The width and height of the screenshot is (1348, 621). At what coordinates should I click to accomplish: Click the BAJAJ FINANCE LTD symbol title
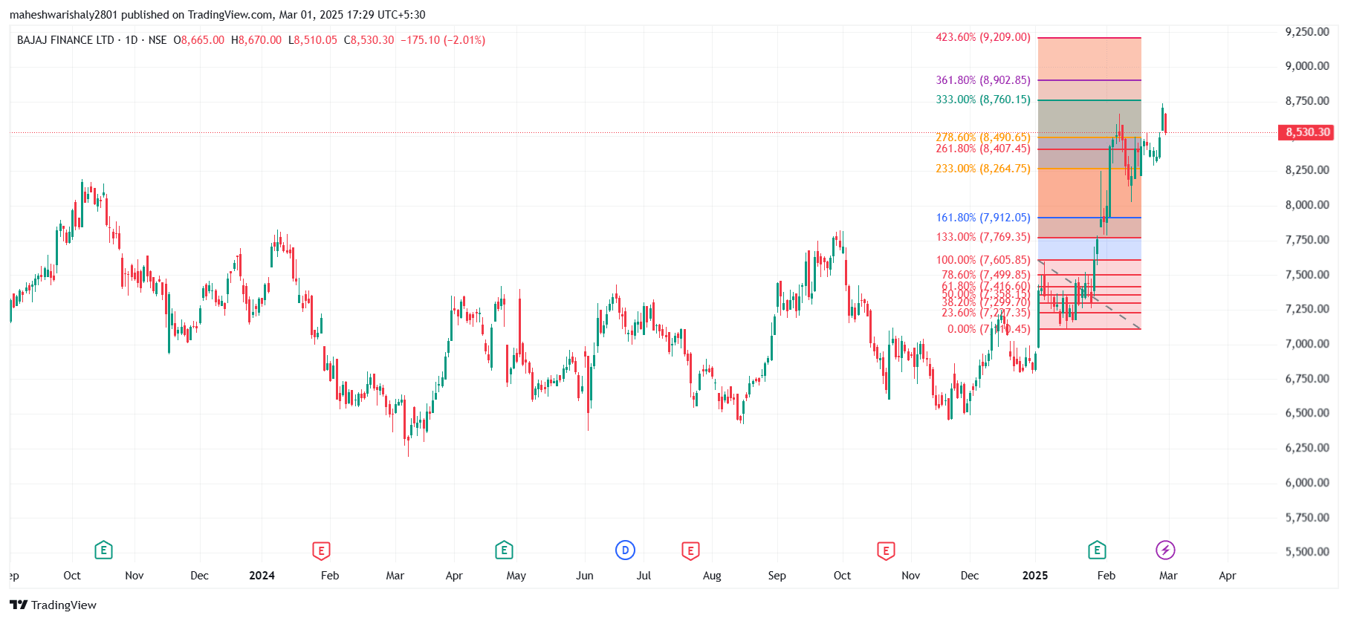pyautogui.click(x=65, y=40)
